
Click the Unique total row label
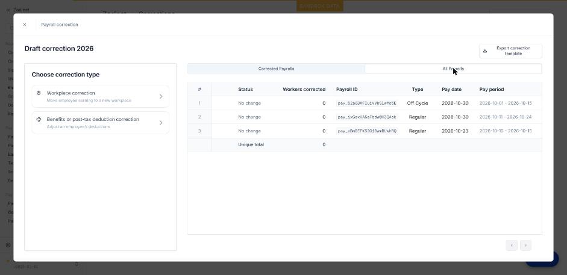[x=251, y=144]
